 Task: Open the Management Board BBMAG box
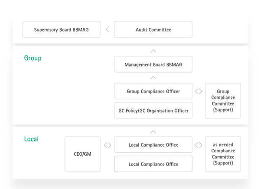point(153,64)
